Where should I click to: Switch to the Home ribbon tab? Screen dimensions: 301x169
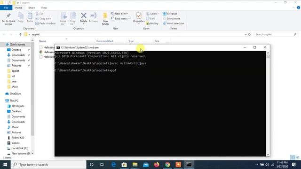19,8
